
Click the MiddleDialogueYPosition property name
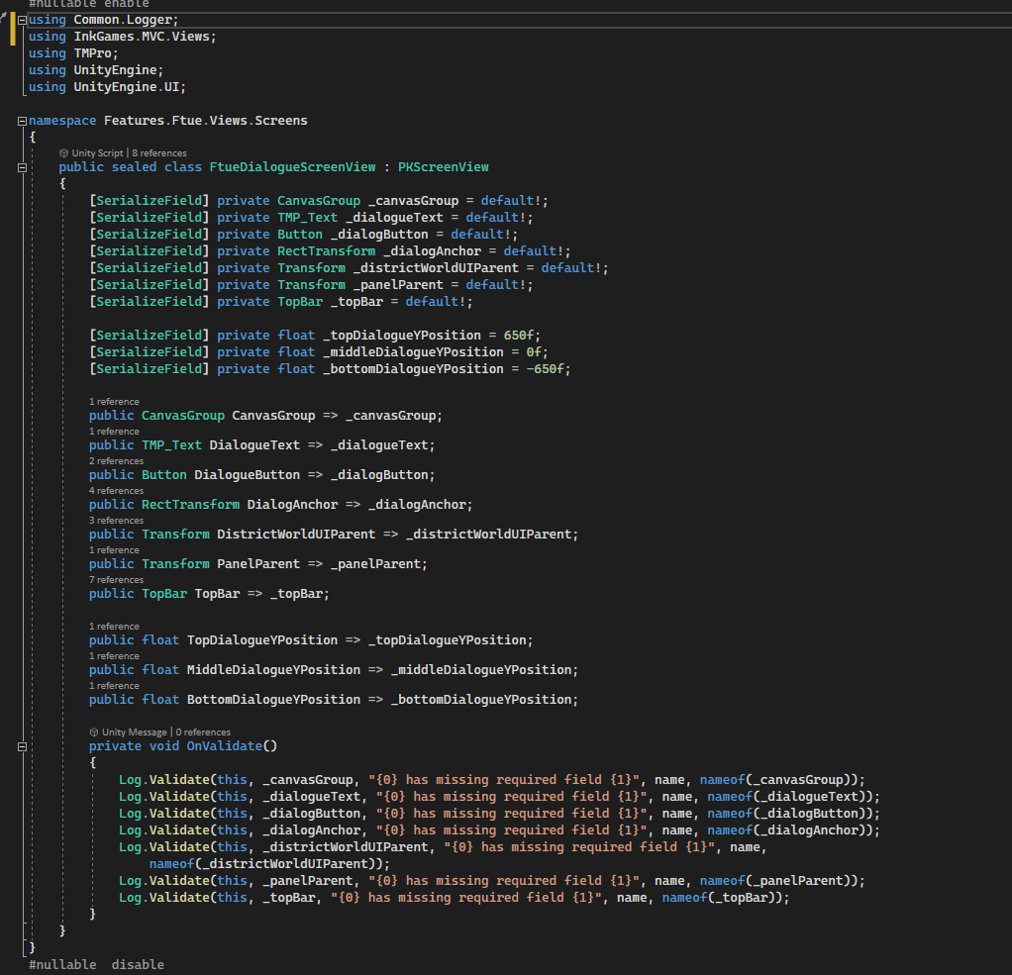point(273,670)
